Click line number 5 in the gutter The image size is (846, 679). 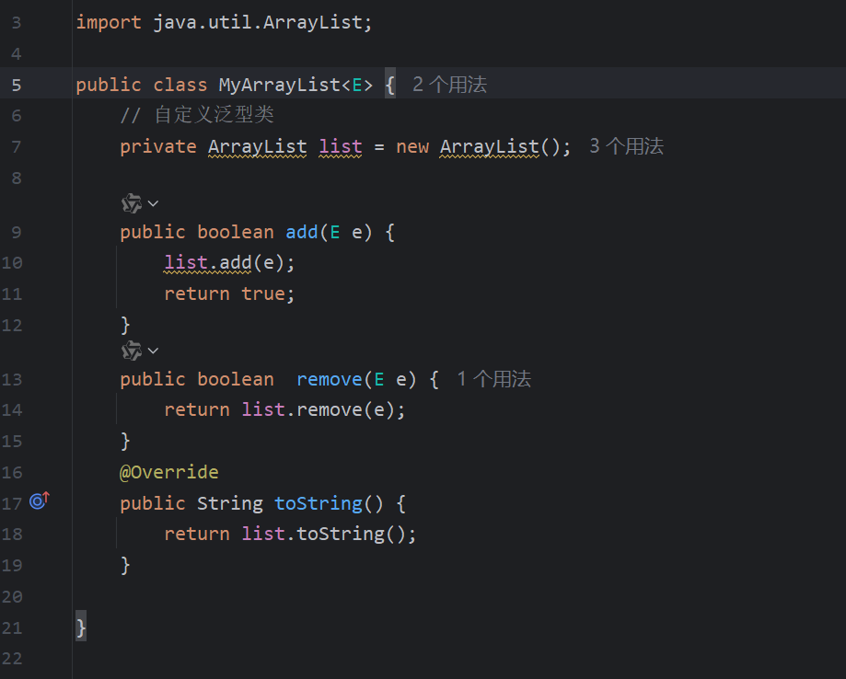click(x=17, y=86)
